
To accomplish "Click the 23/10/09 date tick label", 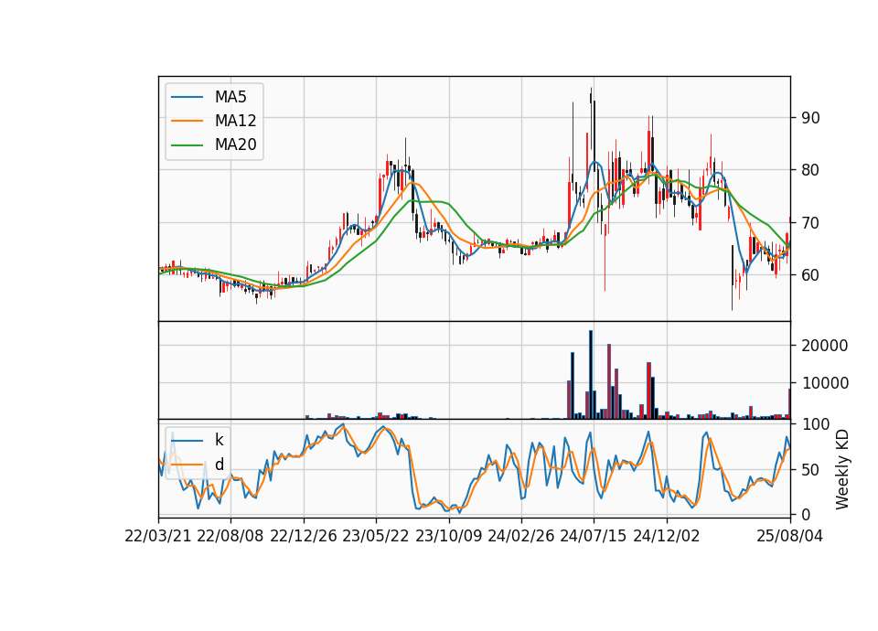I will pyautogui.click(x=448, y=536).
